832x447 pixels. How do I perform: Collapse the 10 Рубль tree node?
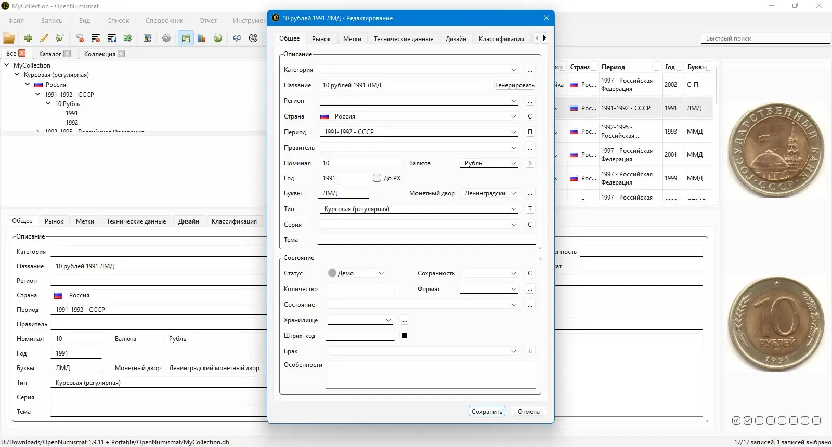pos(48,103)
